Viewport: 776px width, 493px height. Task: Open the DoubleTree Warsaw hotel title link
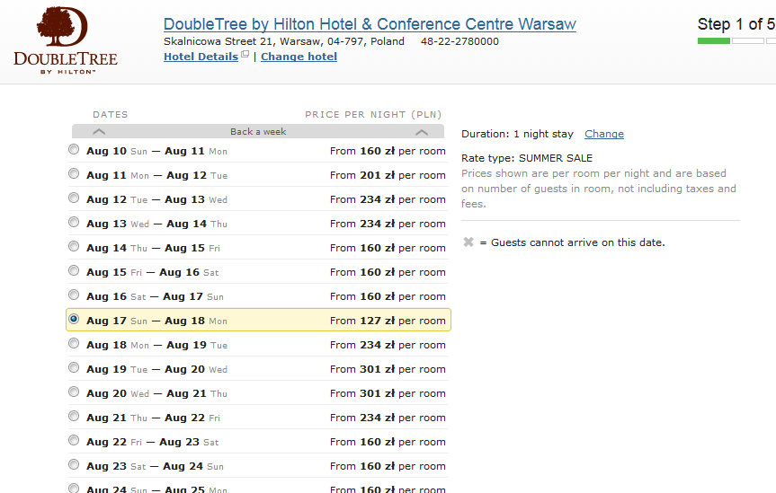point(370,23)
